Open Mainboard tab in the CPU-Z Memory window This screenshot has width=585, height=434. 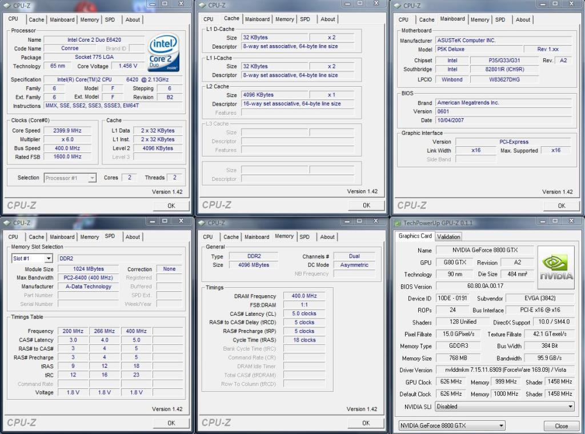point(257,237)
